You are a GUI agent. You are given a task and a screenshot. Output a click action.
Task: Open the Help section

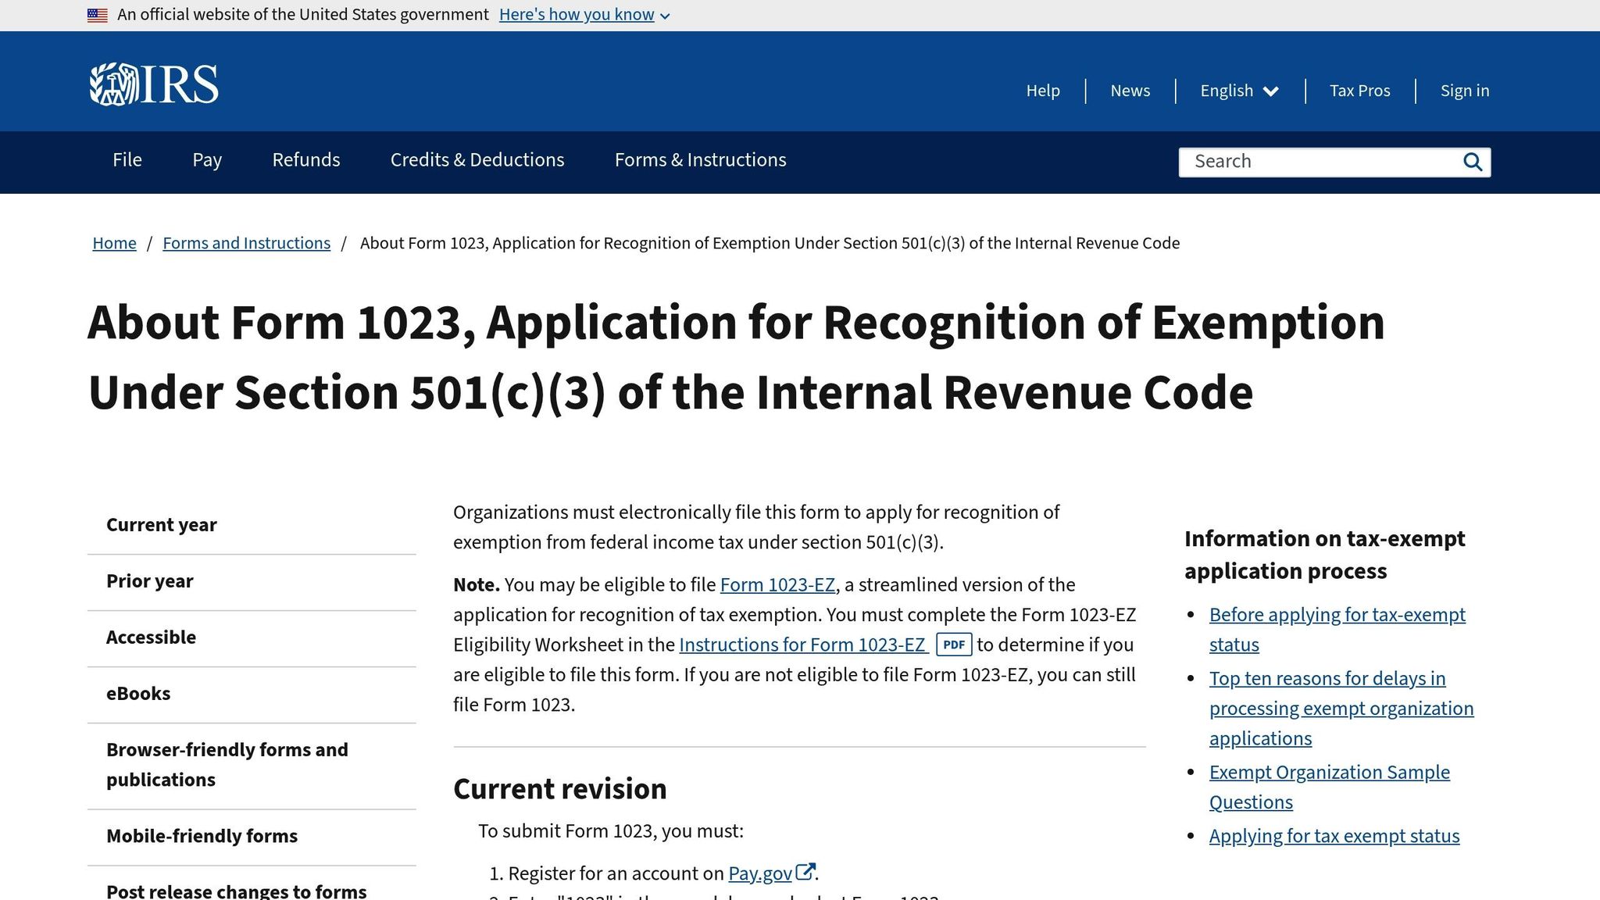tap(1043, 91)
